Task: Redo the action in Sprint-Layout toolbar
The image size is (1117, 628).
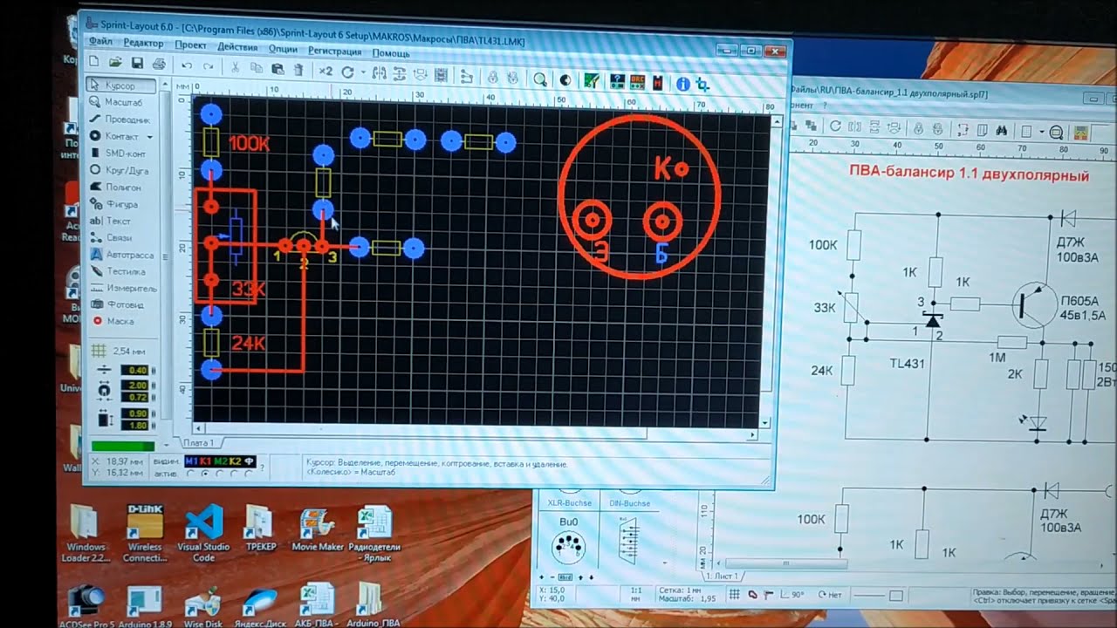Action: (x=209, y=66)
